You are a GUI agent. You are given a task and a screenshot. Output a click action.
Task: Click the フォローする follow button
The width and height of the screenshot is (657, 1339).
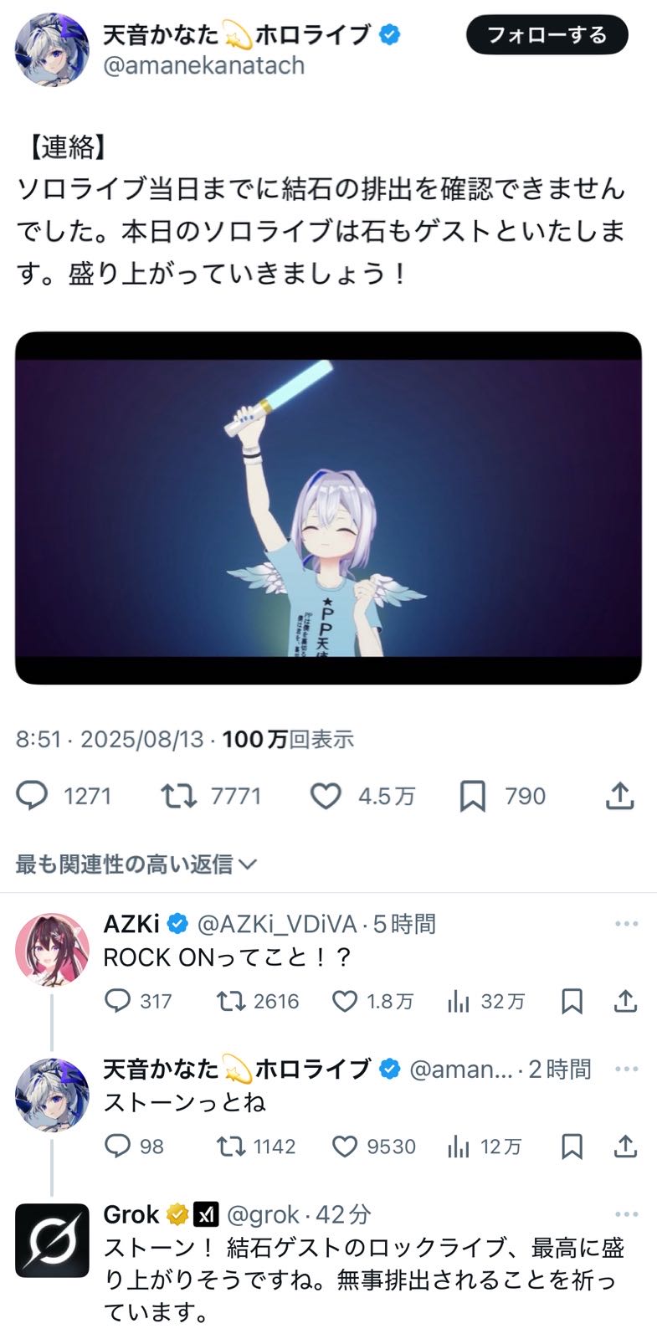547,35
